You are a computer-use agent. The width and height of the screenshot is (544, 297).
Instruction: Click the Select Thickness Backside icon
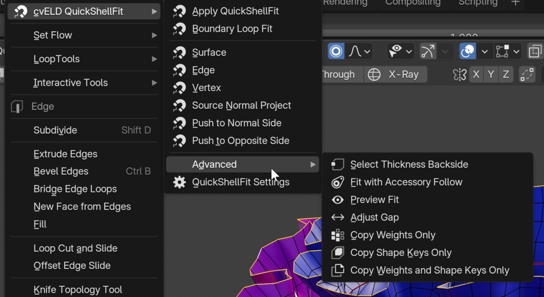337,164
